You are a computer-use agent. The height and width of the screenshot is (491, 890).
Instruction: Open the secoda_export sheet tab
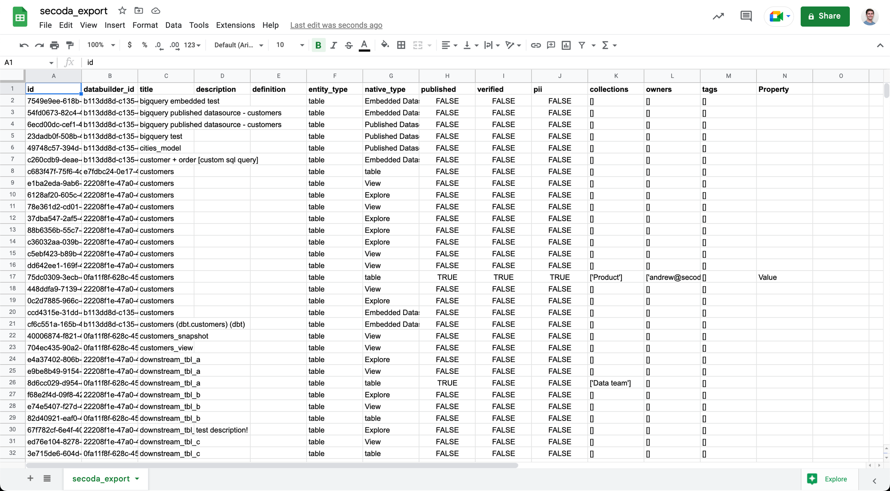[101, 479]
